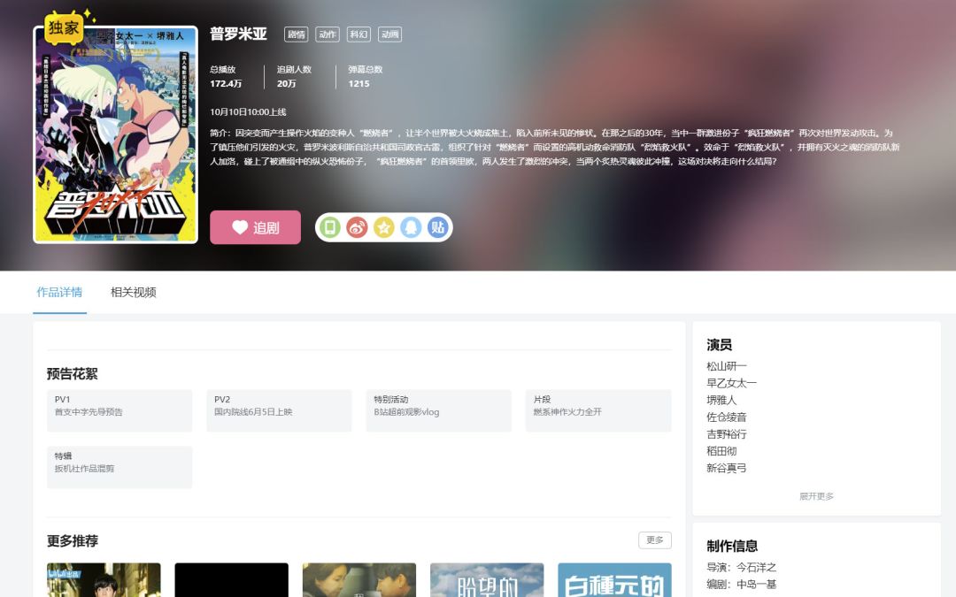Open cast member 佐仓绫音
The height and width of the screenshot is (597, 956).
coord(727,417)
